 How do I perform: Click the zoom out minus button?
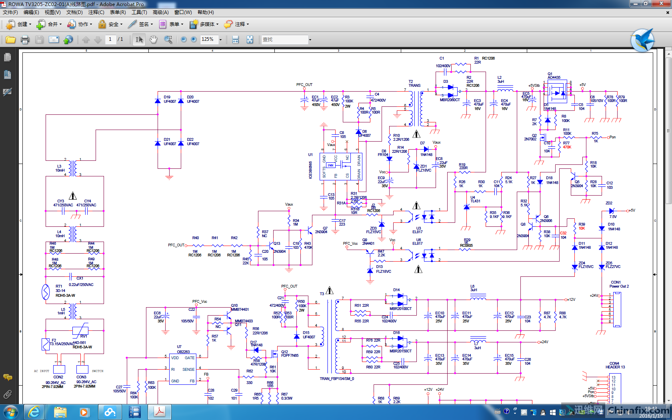click(x=184, y=40)
